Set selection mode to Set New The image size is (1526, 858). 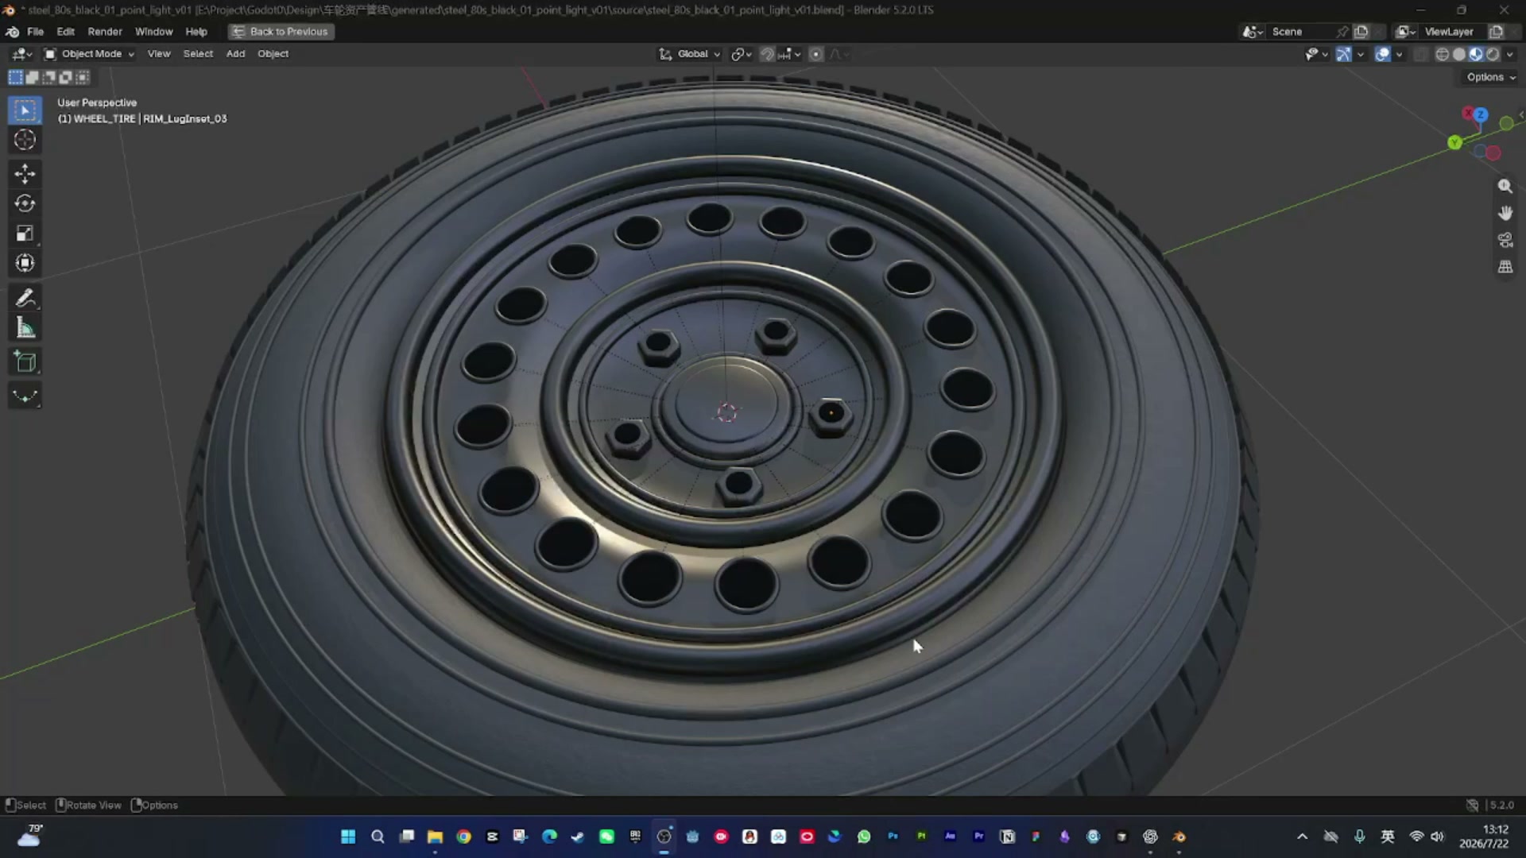point(15,77)
